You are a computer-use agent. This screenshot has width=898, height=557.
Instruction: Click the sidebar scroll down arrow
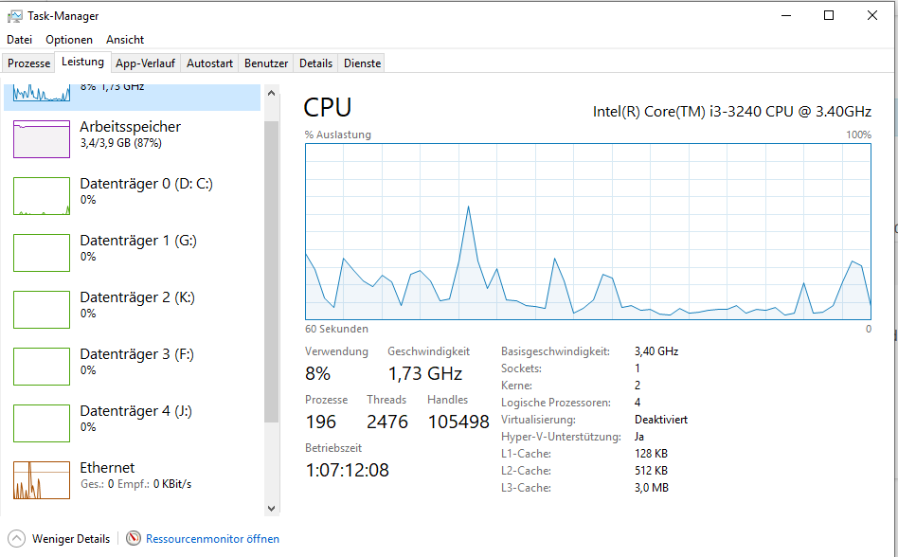click(x=272, y=508)
